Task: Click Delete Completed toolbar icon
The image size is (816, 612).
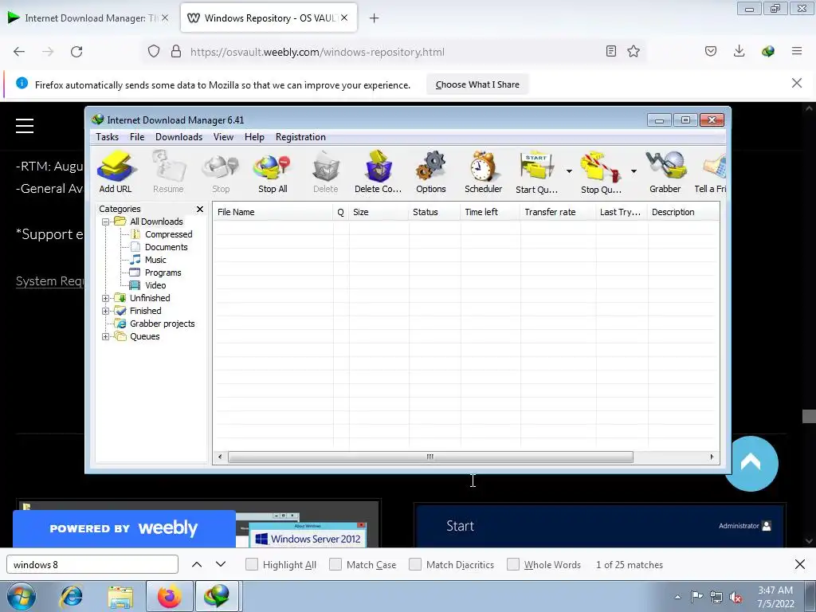Action: (378, 172)
